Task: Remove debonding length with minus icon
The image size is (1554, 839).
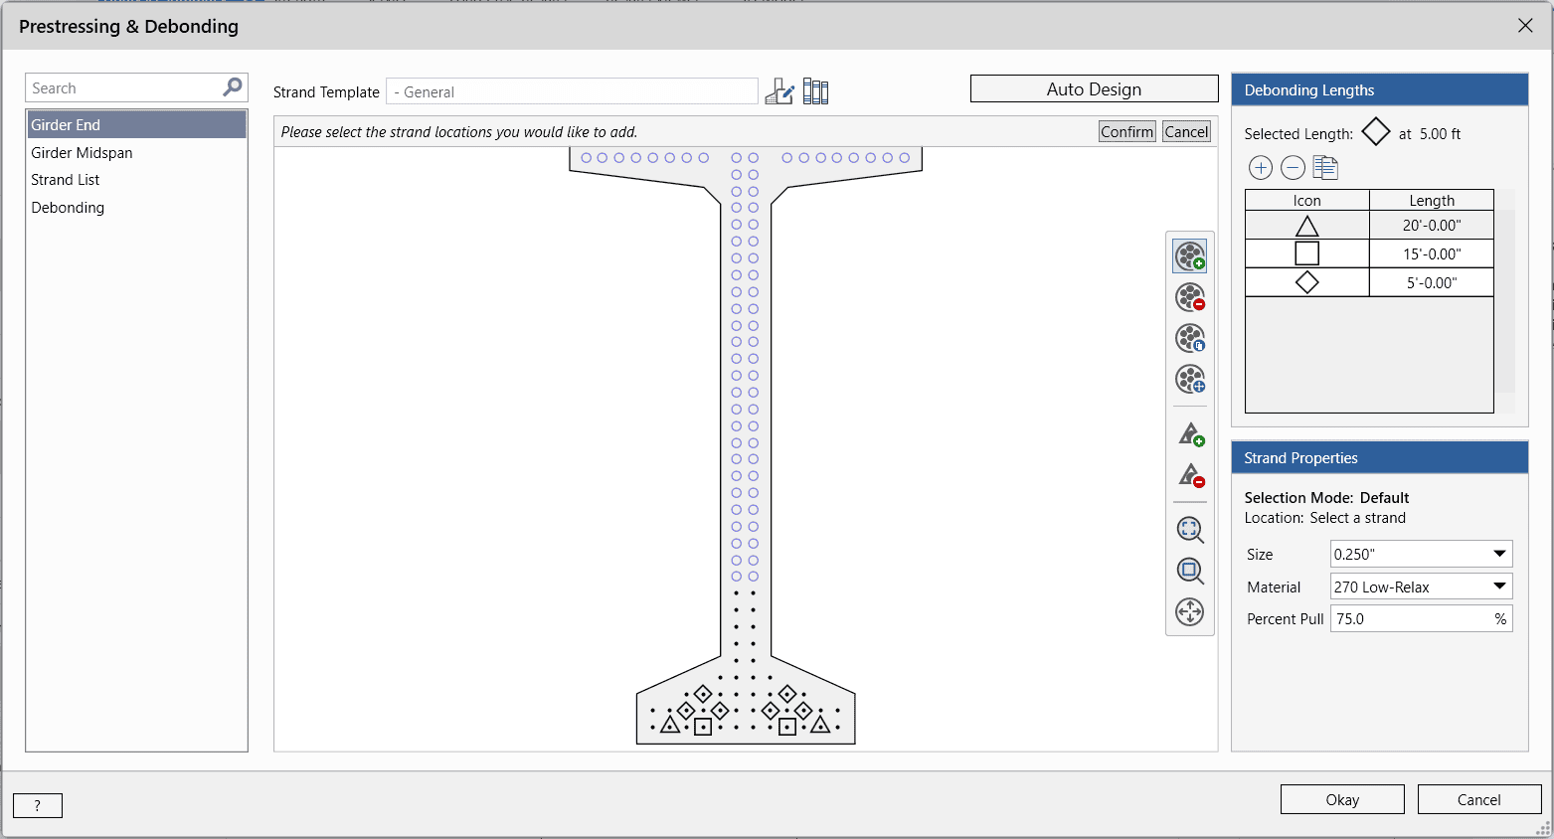Action: tap(1293, 168)
